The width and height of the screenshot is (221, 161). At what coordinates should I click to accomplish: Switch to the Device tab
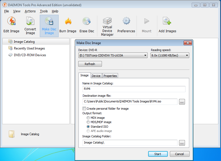coord(96,76)
